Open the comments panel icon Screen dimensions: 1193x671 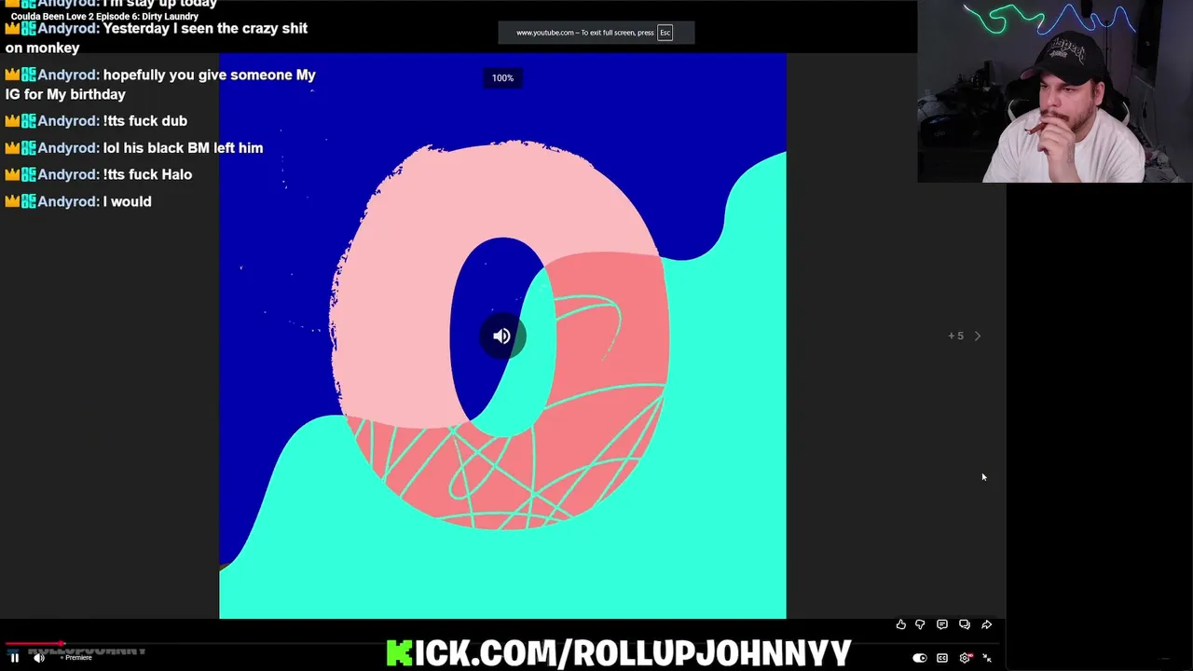(x=942, y=624)
